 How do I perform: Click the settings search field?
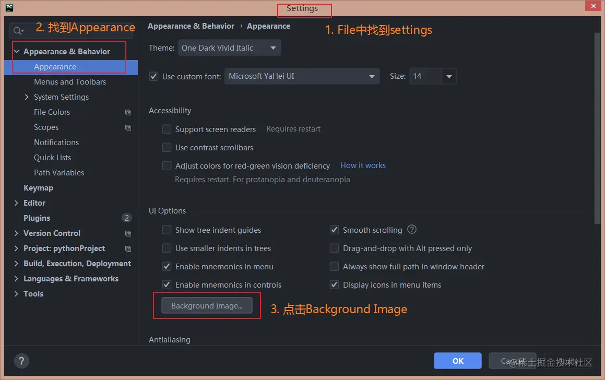pyautogui.click(x=72, y=30)
